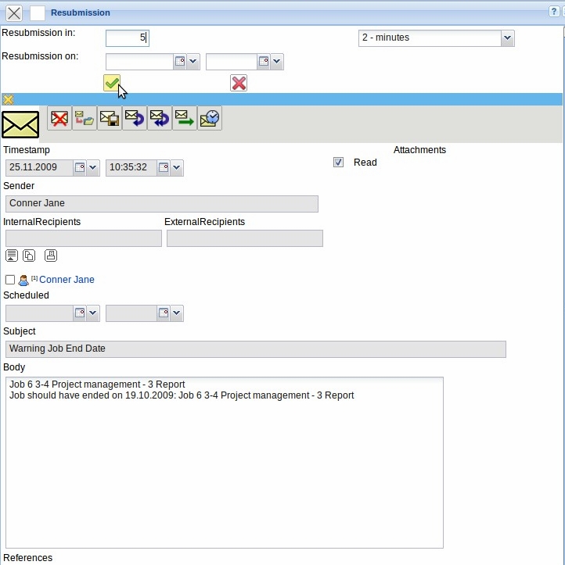Screen dimensions: 565x565
Task: Click the Subject field 'Warning Job End Date'
Action: click(256, 349)
